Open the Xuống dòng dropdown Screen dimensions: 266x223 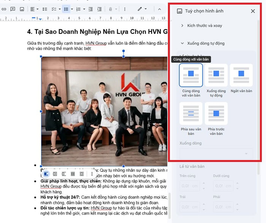pyautogui.click(x=216, y=154)
